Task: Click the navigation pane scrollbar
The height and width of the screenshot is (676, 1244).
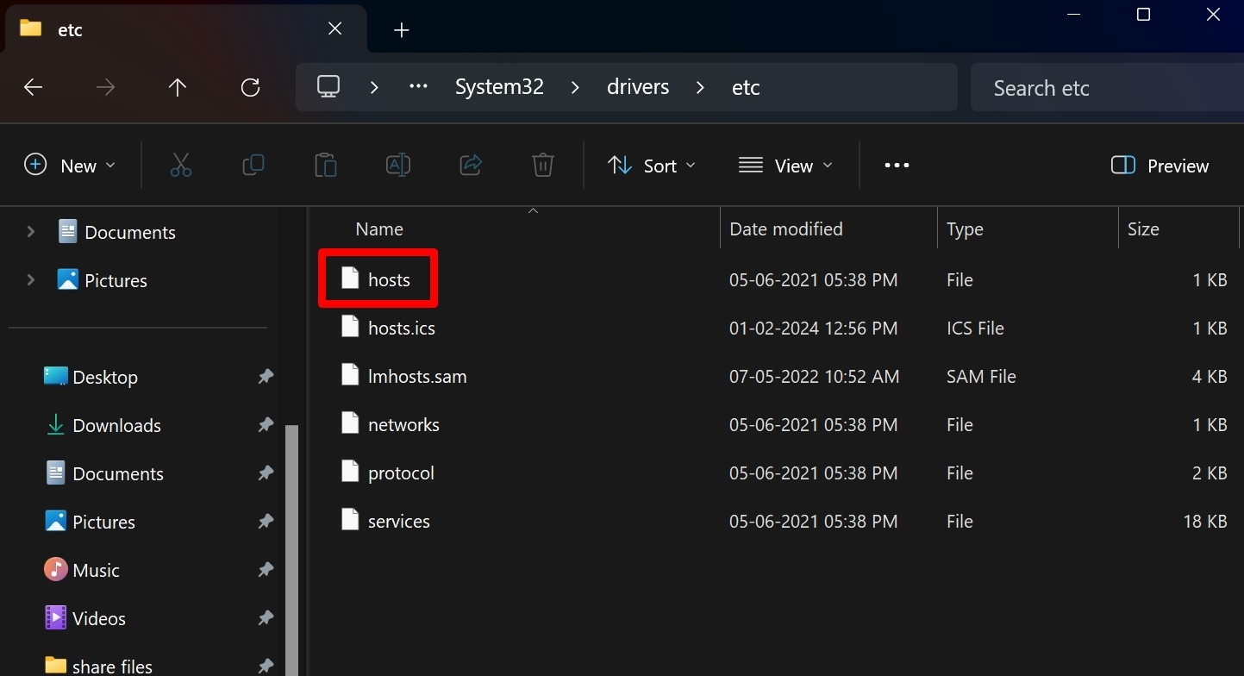Action: (291, 550)
